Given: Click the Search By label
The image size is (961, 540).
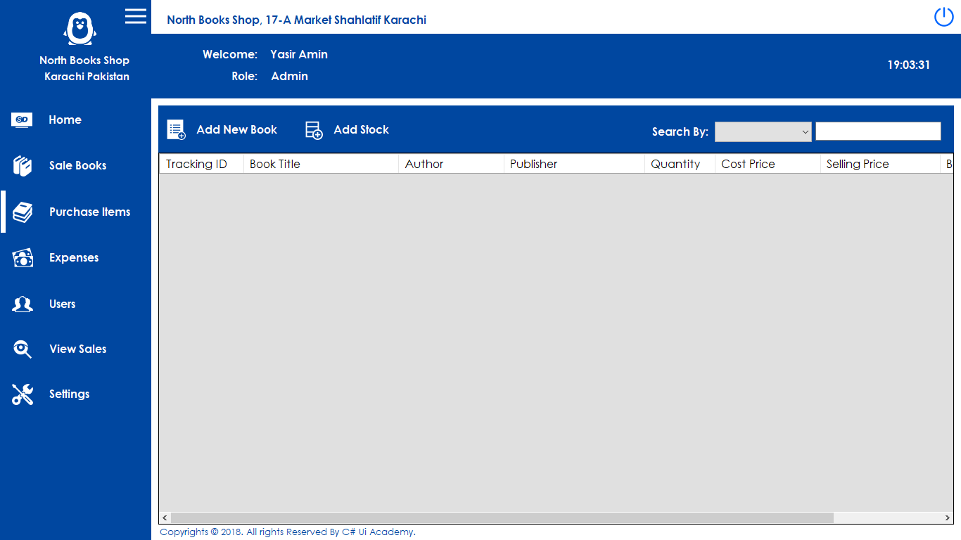Looking at the screenshot, I should (x=680, y=131).
